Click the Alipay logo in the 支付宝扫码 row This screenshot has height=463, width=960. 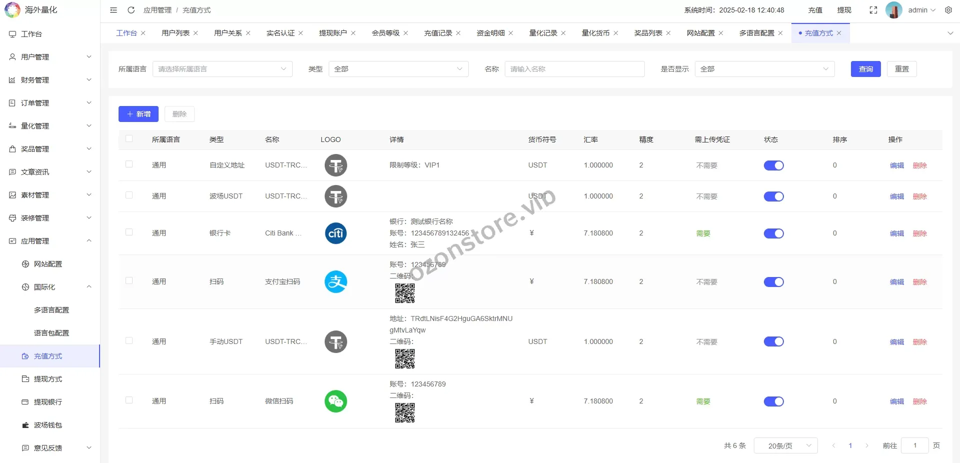(335, 281)
